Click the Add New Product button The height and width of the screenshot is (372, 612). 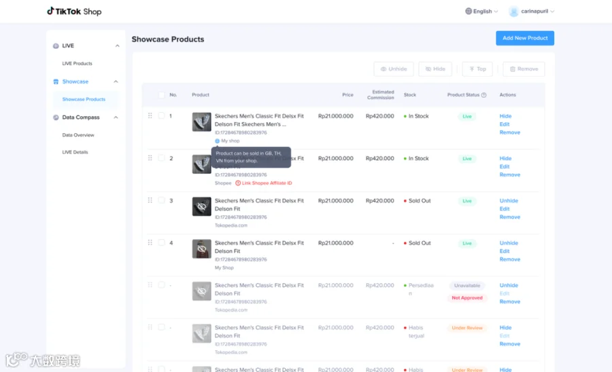(x=525, y=38)
